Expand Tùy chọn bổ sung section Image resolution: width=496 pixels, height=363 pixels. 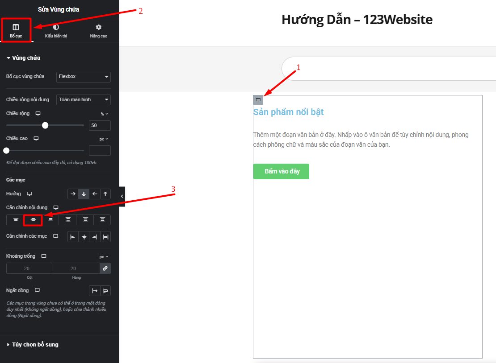click(x=35, y=345)
